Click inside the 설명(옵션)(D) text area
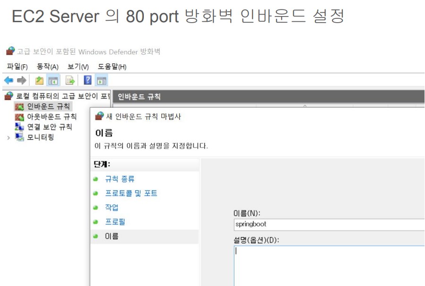Image resolution: width=425 pixels, height=286 pixels. click(329, 266)
